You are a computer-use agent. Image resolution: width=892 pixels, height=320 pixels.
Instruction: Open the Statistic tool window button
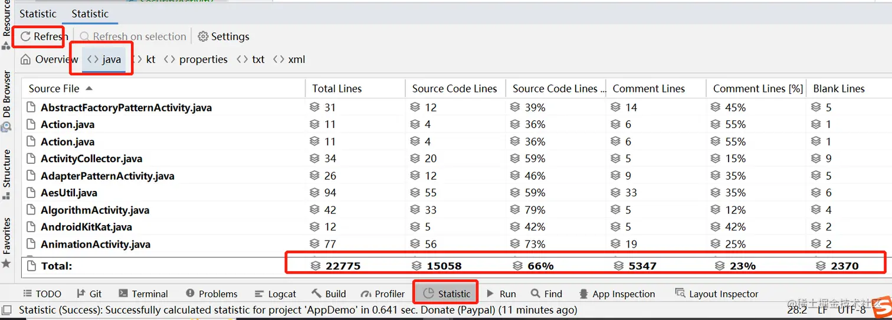click(447, 293)
